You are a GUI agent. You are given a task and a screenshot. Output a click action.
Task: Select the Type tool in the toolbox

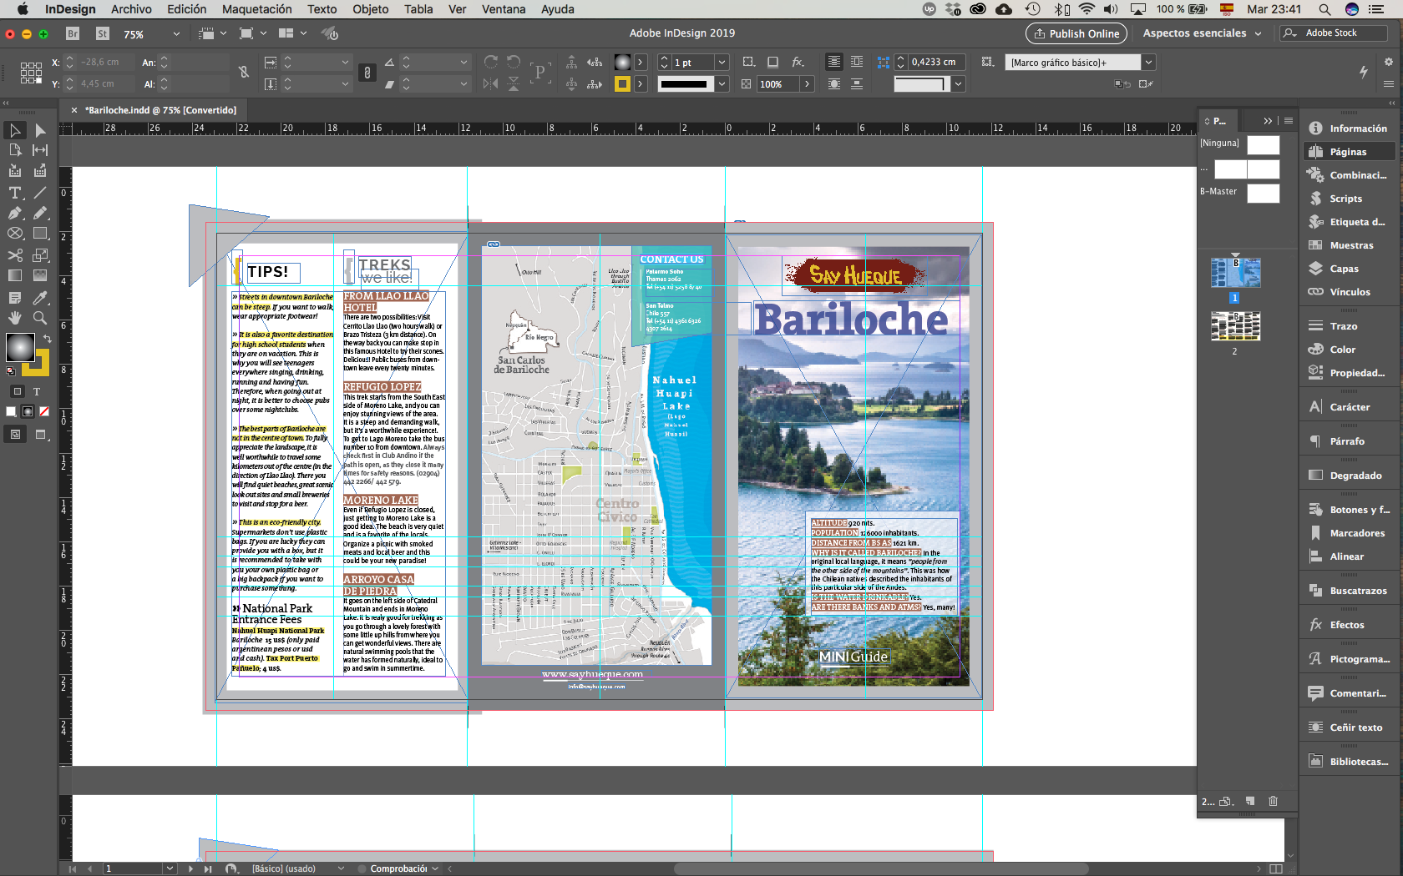coord(15,193)
